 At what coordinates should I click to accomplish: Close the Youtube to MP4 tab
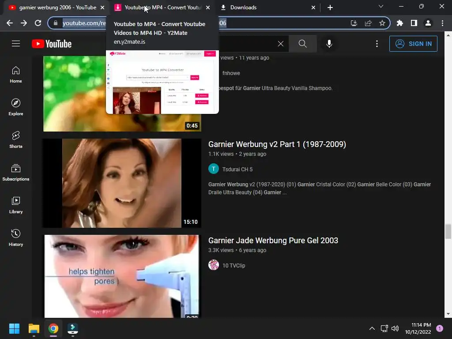[x=208, y=8]
